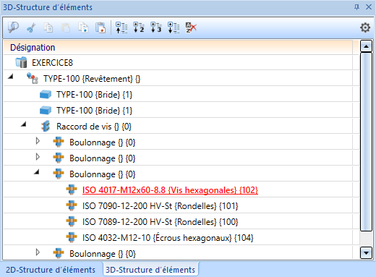376x277 pixels.
Task: Collapse the Raccord de vis node
Action: tap(23, 124)
